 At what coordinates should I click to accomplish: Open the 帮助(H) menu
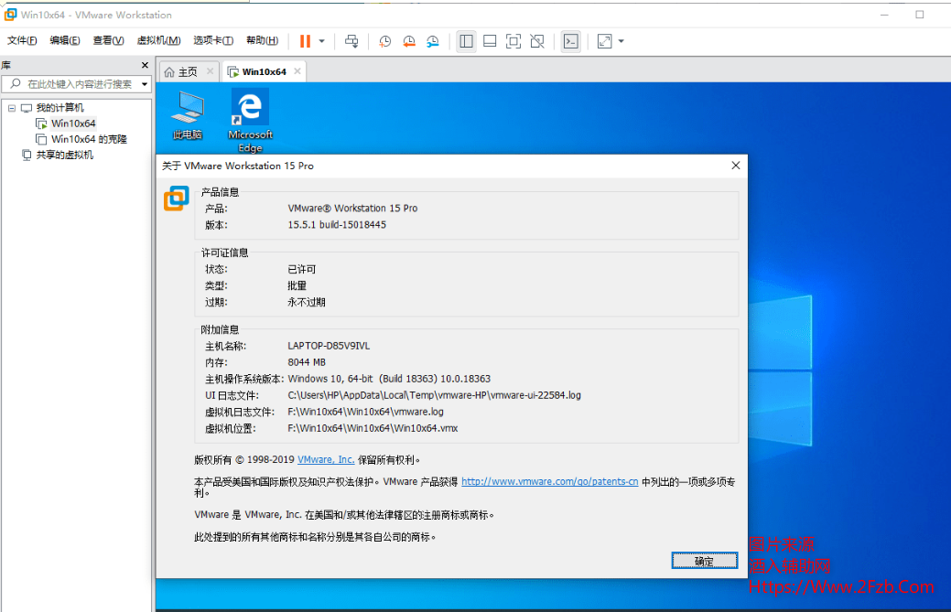262,40
